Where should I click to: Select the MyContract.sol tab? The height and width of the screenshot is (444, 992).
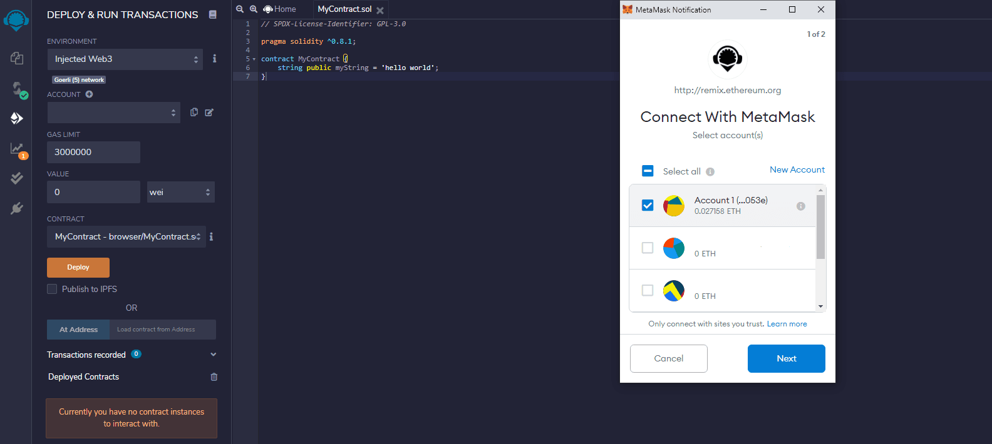344,9
